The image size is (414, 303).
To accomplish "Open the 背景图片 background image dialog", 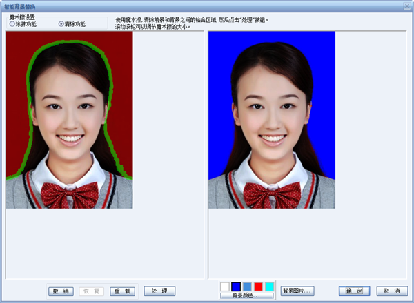I will pyautogui.click(x=297, y=291).
